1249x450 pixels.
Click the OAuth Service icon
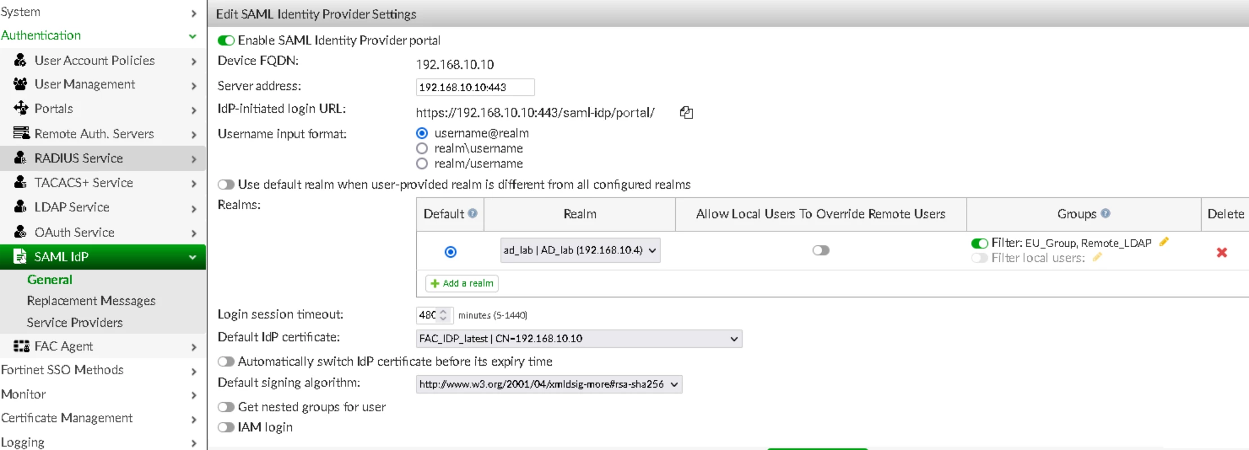point(20,231)
